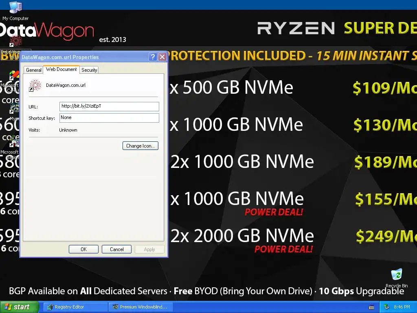Open the raccoon desktop shortcut icon
The height and width of the screenshot is (313, 417).
(x=14, y=108)
